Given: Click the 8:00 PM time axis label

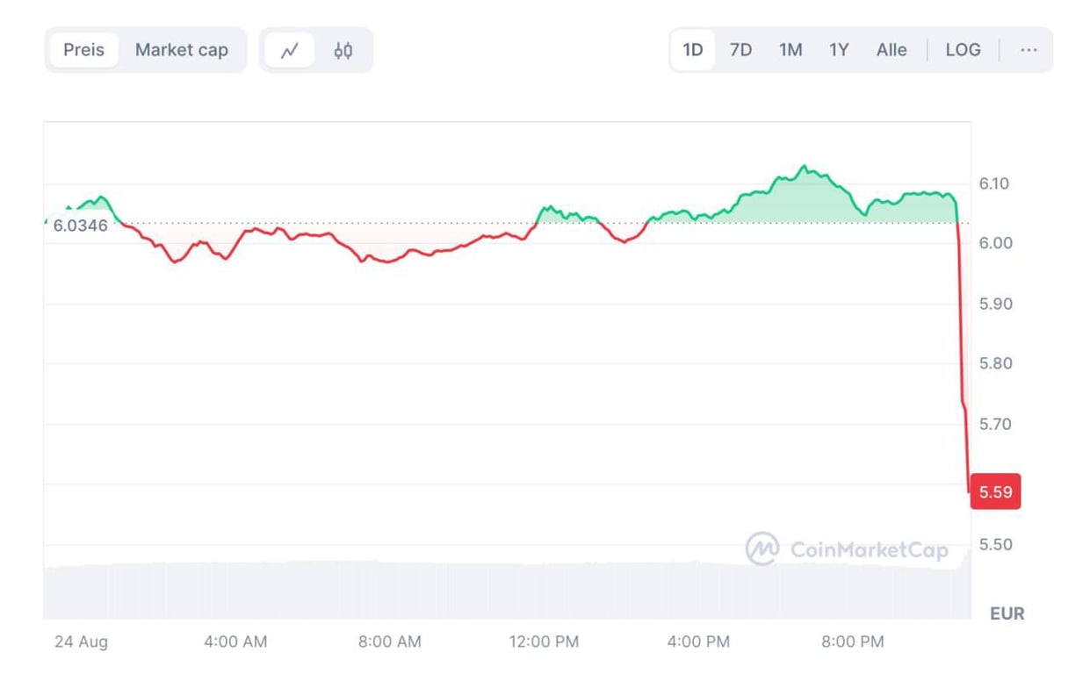Looking at the screenshot, I should tap(852, 642).
